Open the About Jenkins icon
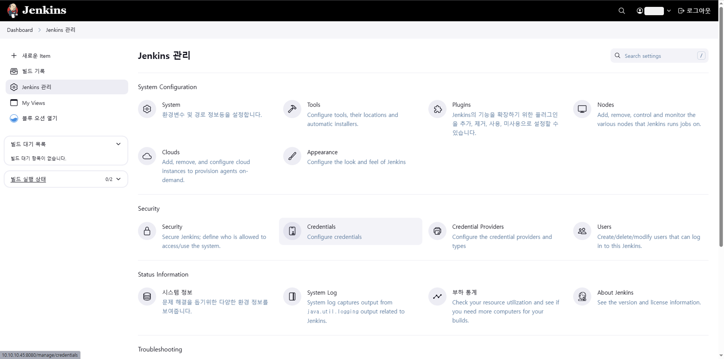The width and height of the screenshot is (724, 359). point(582,296)
